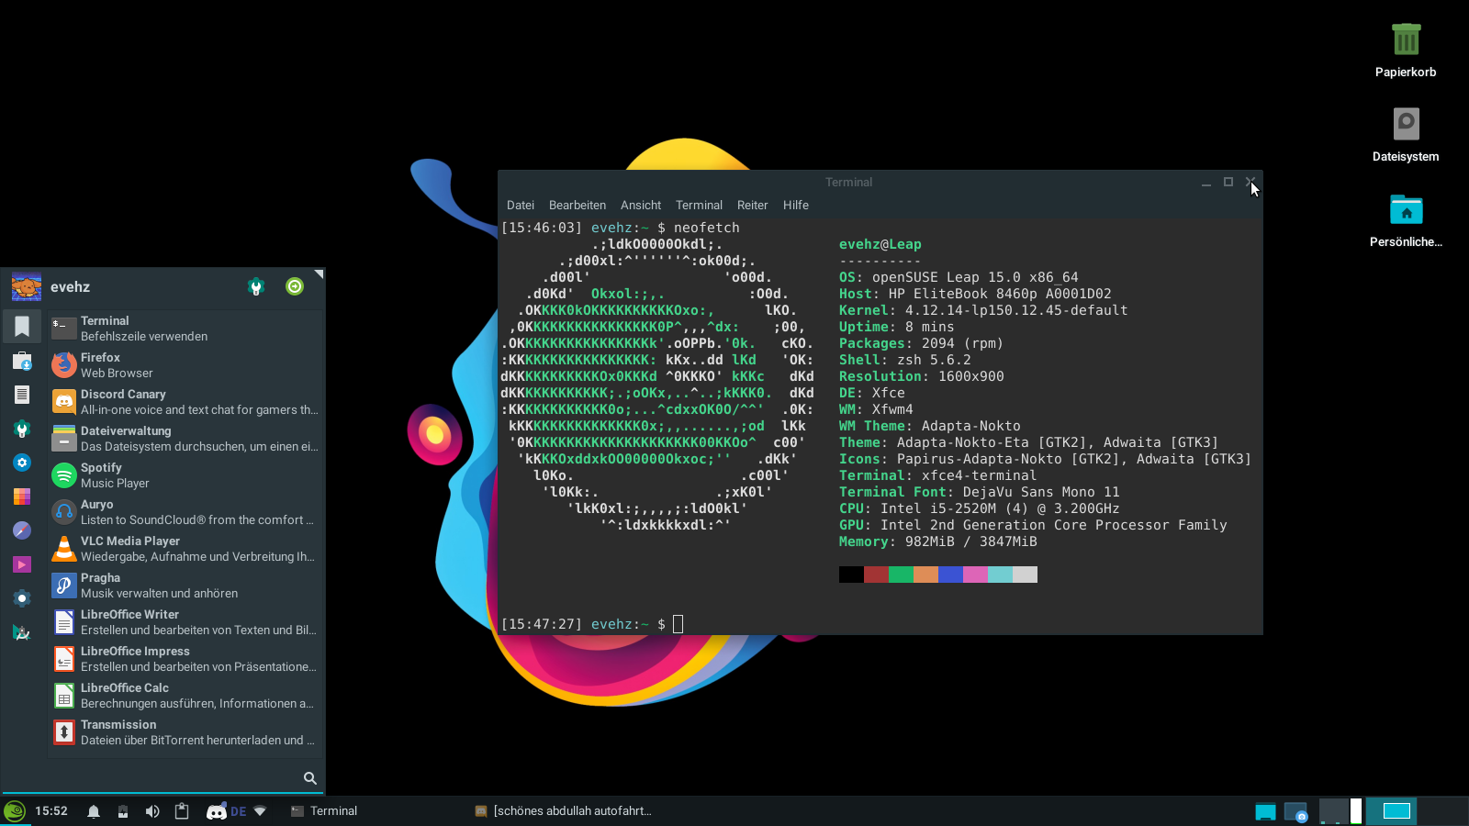Launch LibreOffice Writer from the menu
The height and width of the screenshot is (826, 1469).
coord(185,622)
